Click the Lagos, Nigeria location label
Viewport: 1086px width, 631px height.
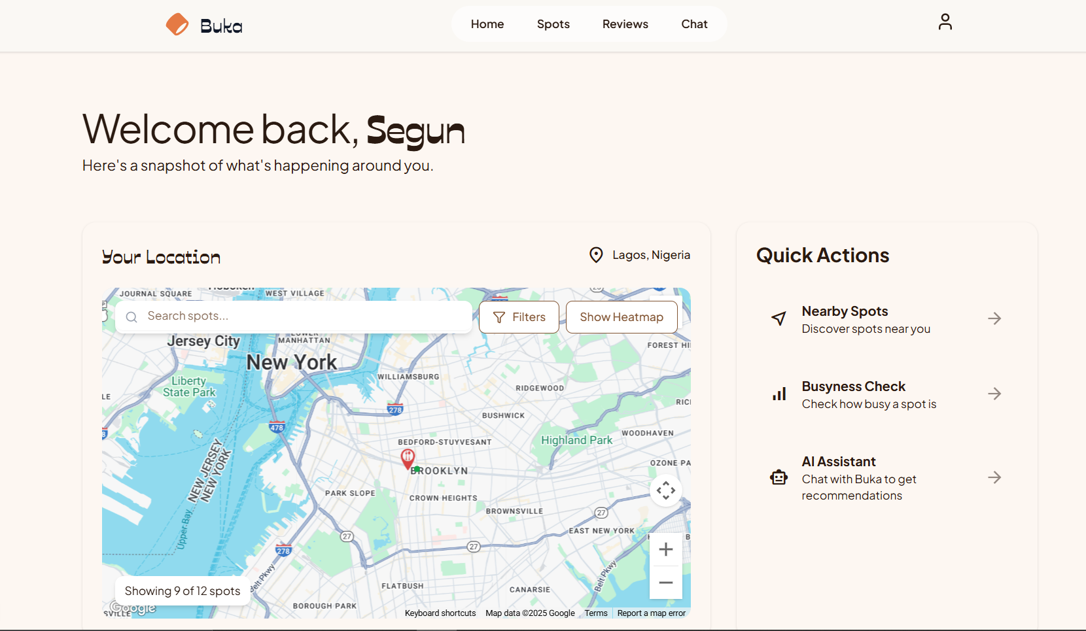[x=651, y=255]
